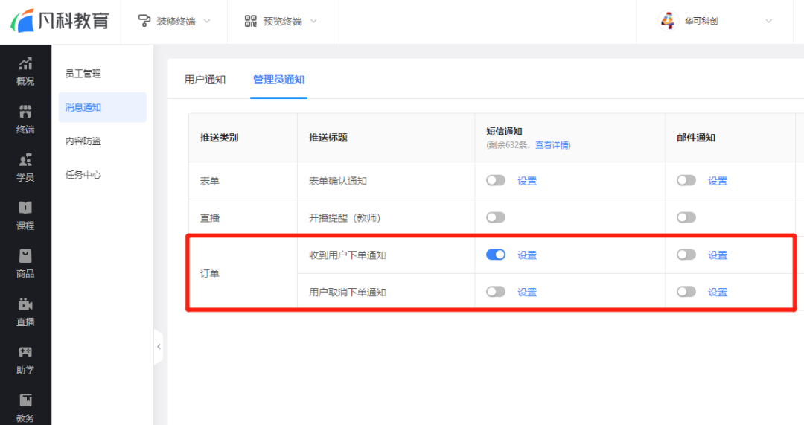Toggle SMS switch for 开播提醒（教师）
Image resolution: width=804 pixels, height=425 pixels.
[496, 217]
